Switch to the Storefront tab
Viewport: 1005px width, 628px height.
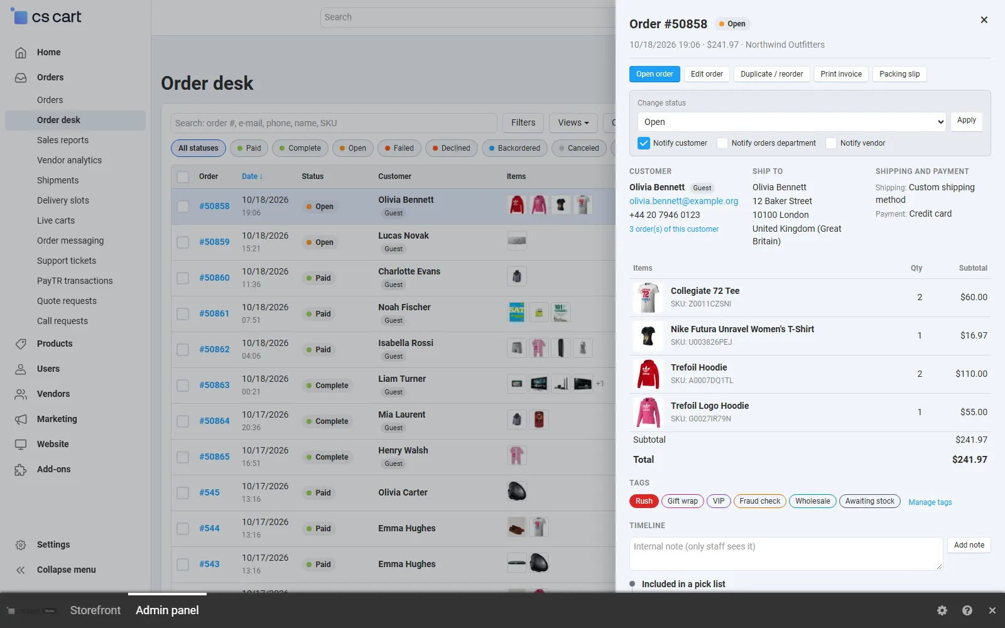tap(95, 610)
